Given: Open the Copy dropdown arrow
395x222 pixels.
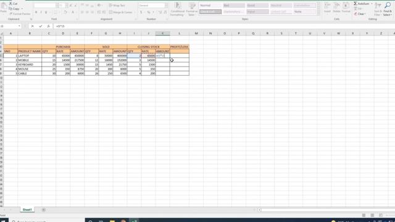Looking at the screenshot, I should [x=22, y=9].
